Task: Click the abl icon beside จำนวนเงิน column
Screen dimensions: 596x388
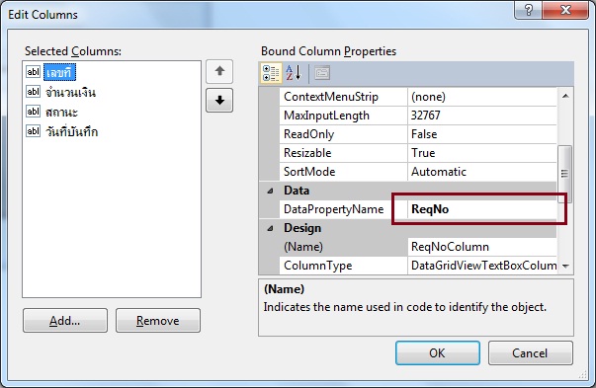Action: point(33,92)
